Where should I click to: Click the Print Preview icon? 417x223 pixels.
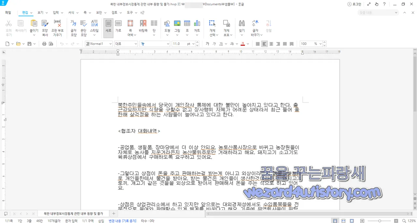51,44
